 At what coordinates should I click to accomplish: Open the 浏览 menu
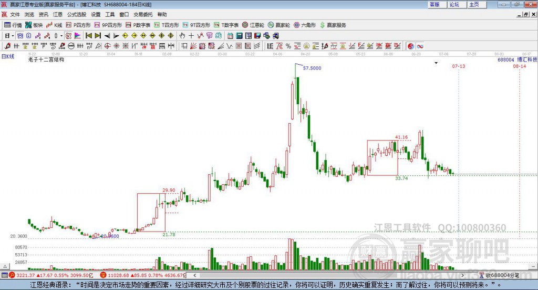[x=29, y=14]
